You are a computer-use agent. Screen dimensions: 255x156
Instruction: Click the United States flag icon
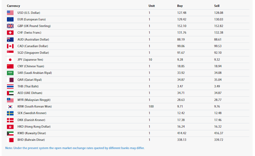tap(10, 13)
